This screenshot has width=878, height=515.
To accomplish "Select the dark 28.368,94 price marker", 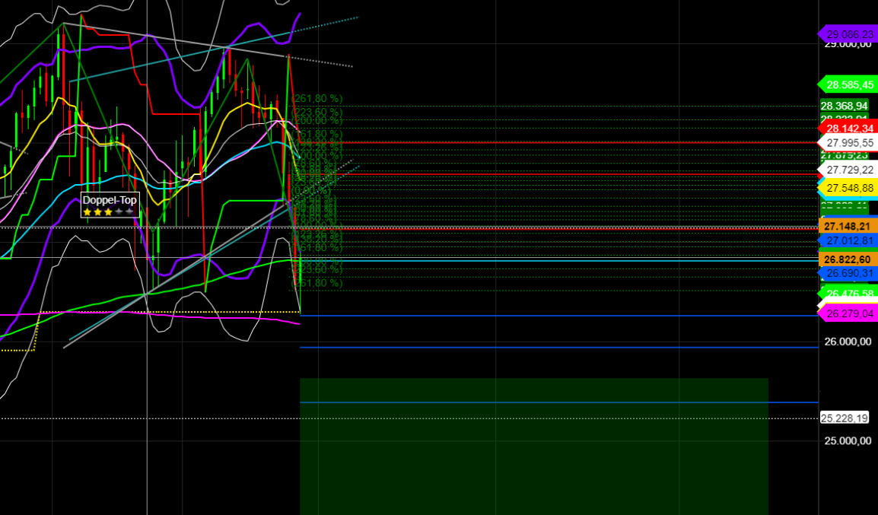I will [845, 105].
